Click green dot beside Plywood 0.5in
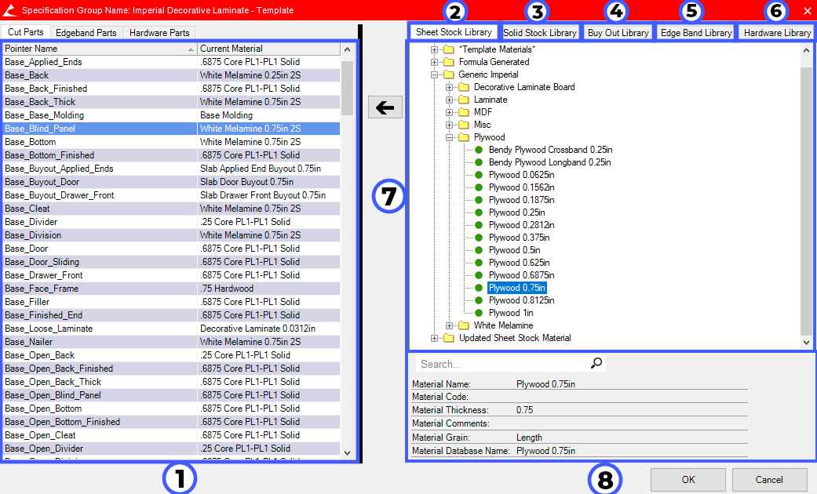 (x=479, y=250)
